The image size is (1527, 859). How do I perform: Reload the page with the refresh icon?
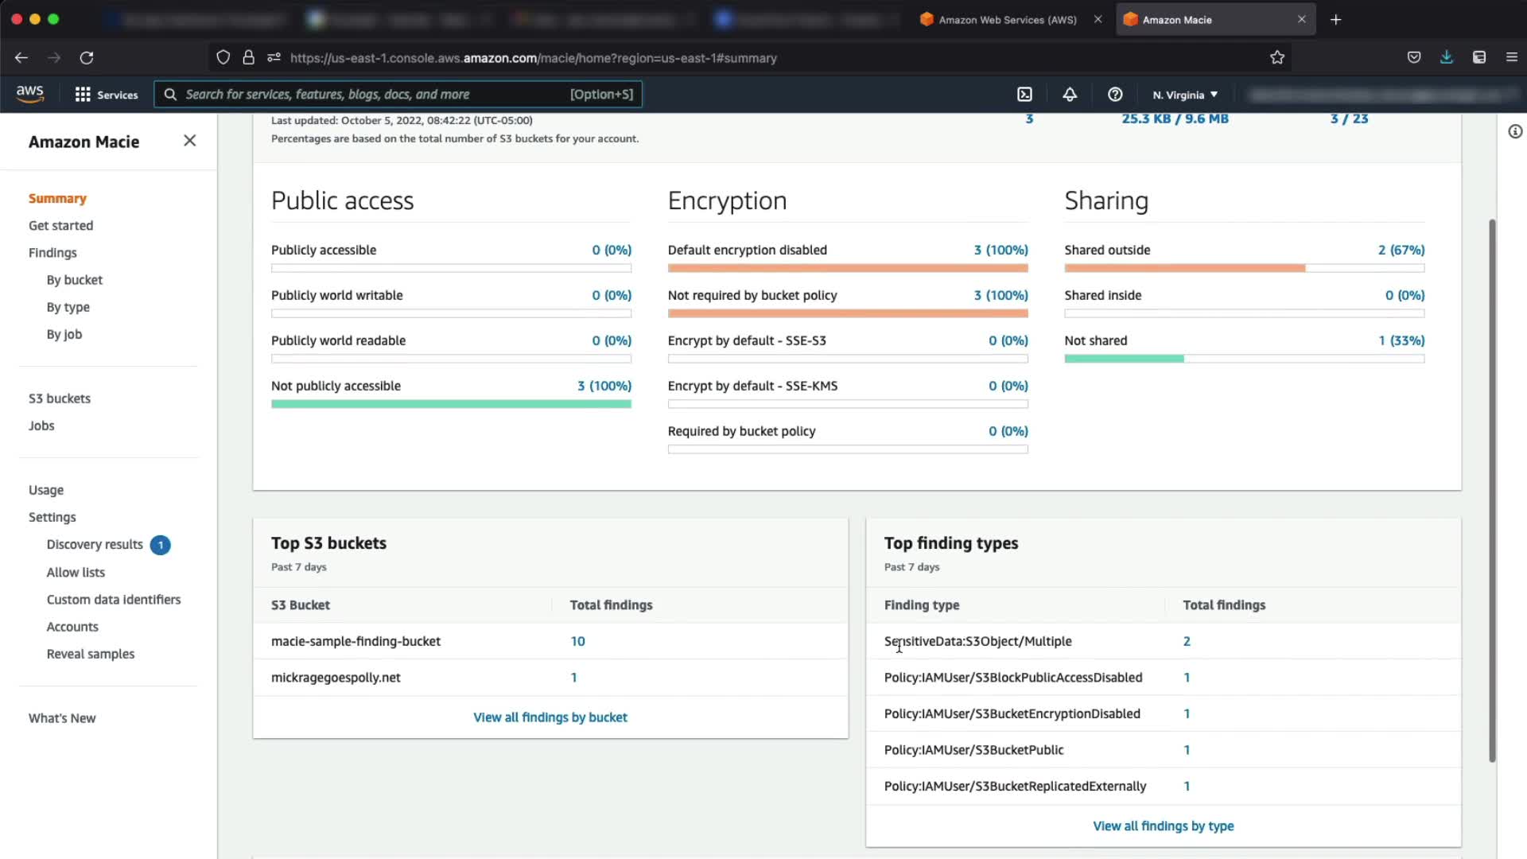click(87, 57)
